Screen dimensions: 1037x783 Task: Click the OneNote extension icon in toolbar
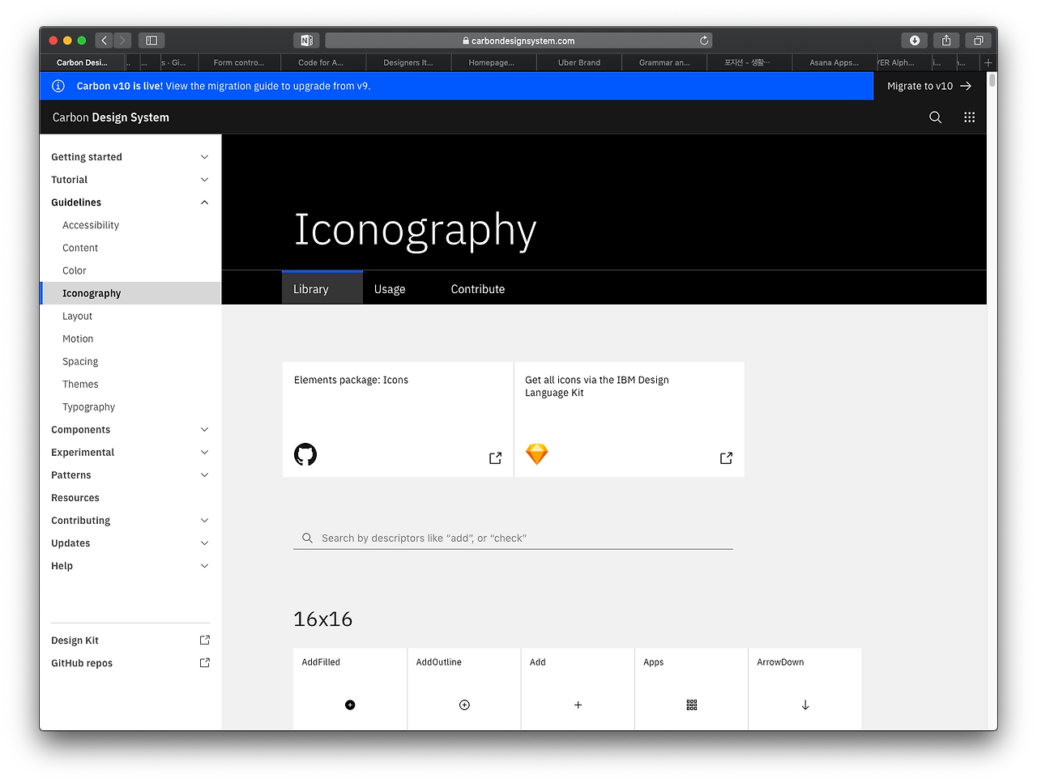click(x=306, y=40)
